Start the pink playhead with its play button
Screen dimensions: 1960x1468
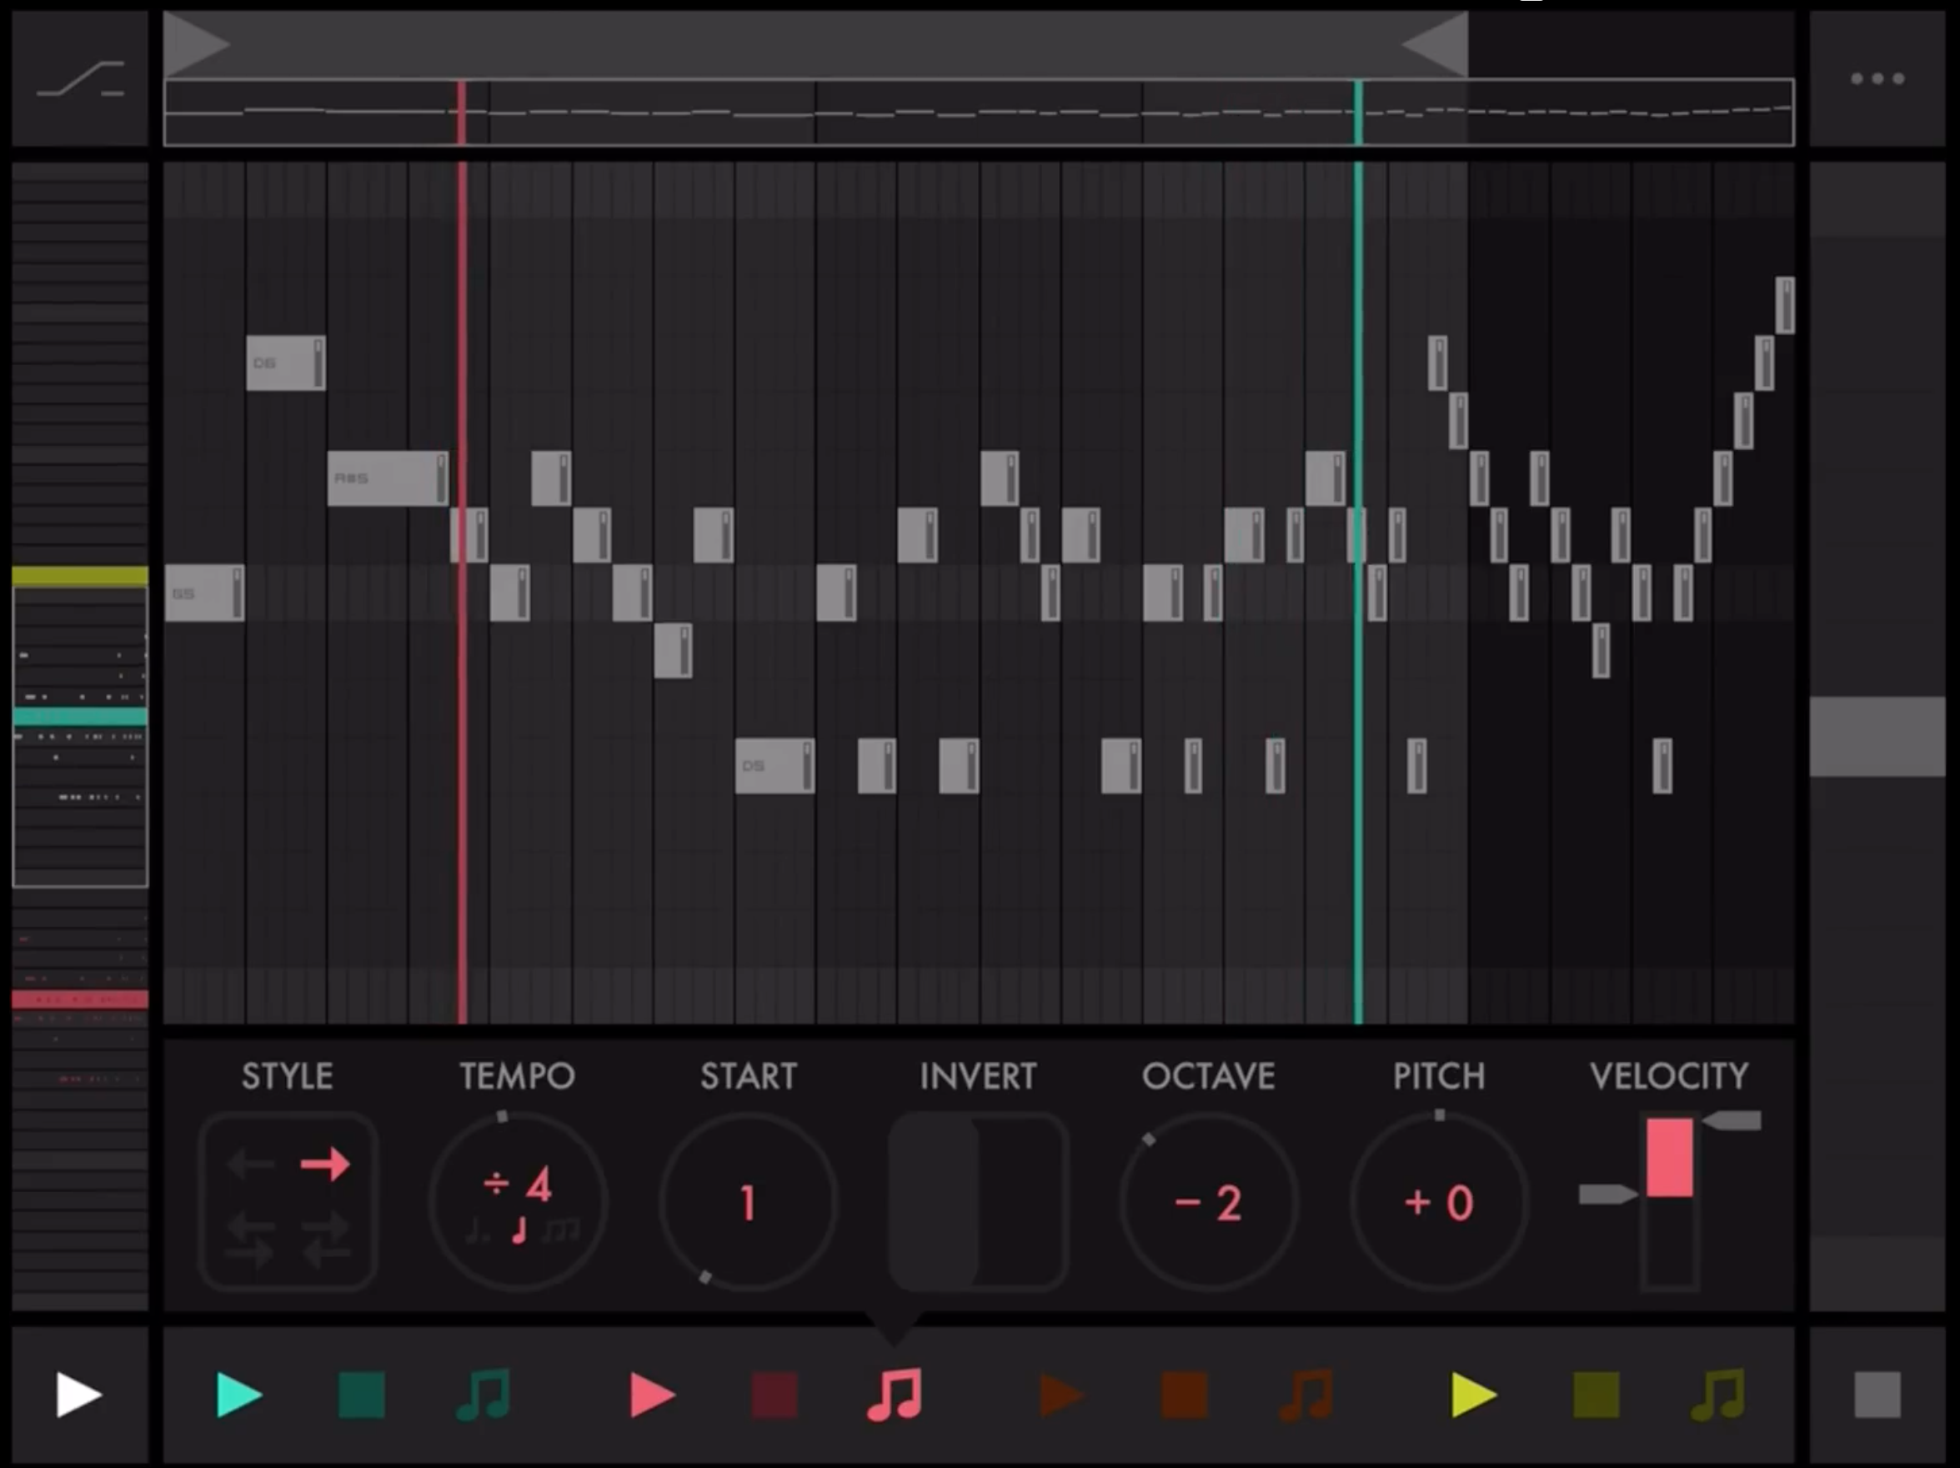[652, 1395]
